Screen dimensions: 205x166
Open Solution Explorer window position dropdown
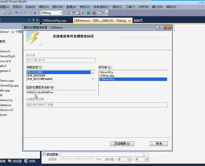[29, 20]
